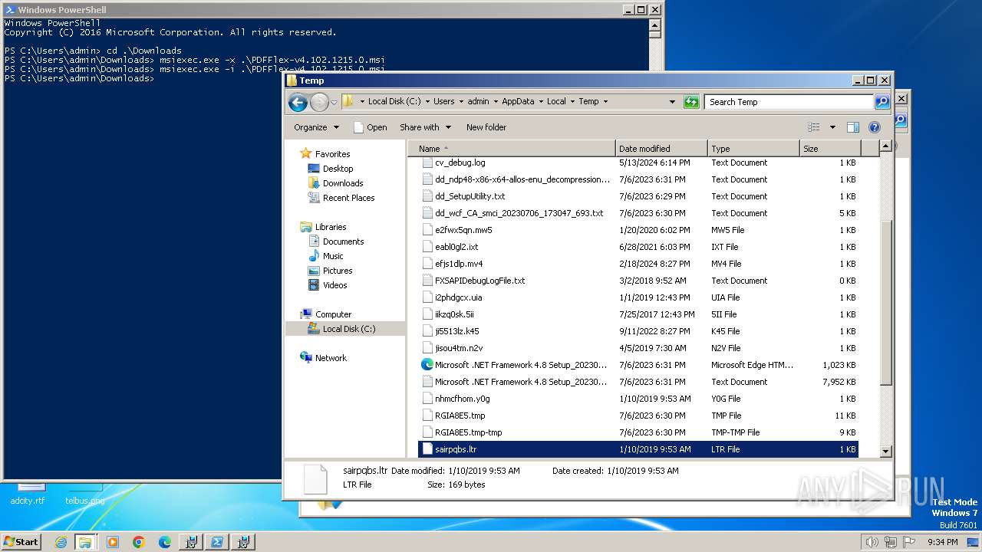Open Explorer Help icon
This screenshot has width=982, height=552.
pos(874,127)
